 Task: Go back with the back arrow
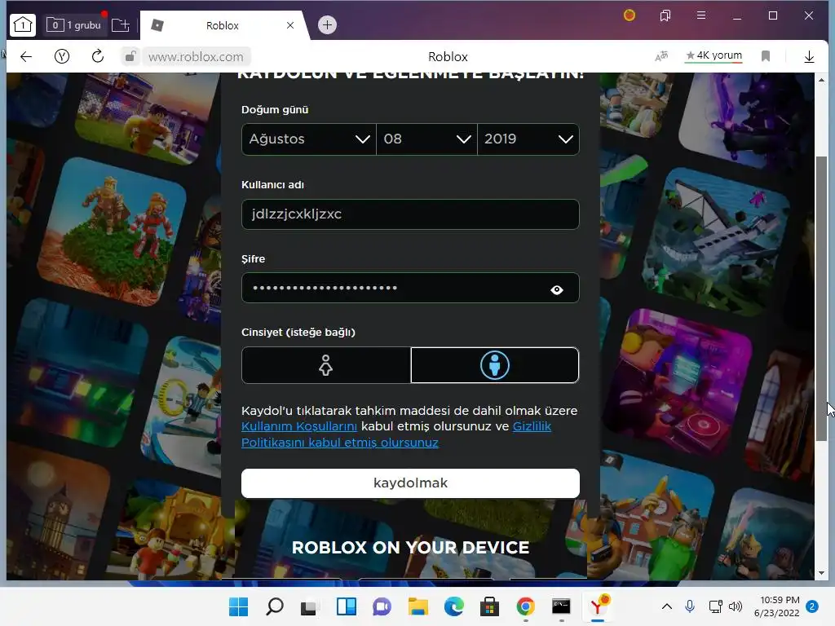tap(26, 56)
